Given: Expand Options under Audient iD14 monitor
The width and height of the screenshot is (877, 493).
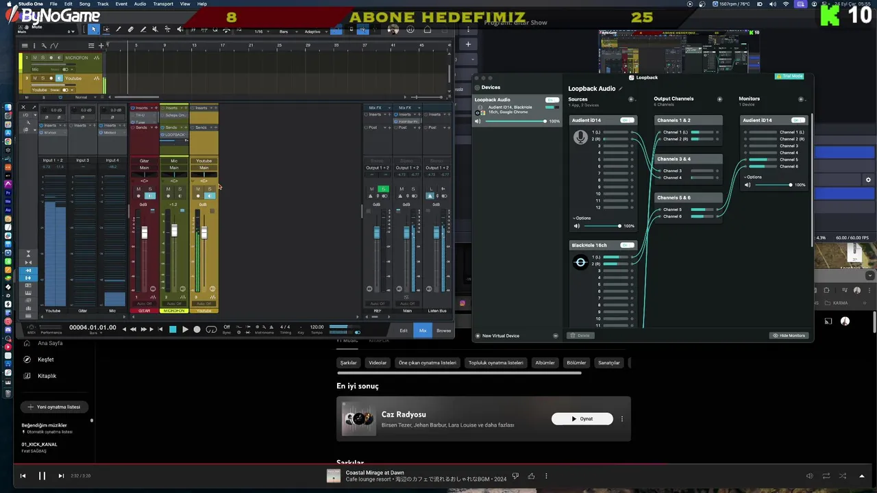Looking at the screenshot, I should [x=752, y=177].
